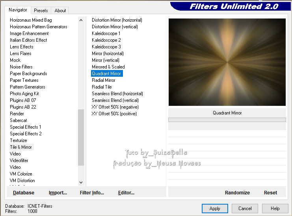Click the filter preview image
The image size is (292, 216).
[x=227, y=62]
